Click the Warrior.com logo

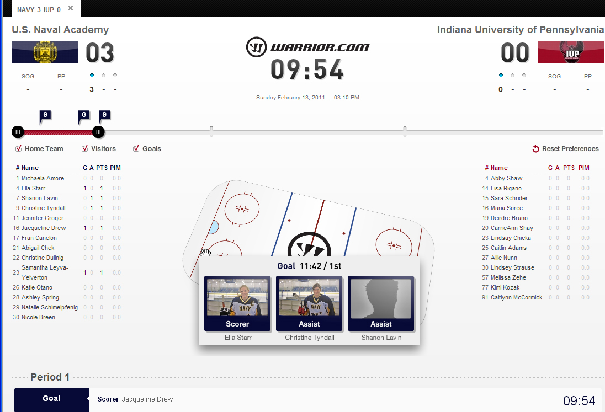(307, 47)
